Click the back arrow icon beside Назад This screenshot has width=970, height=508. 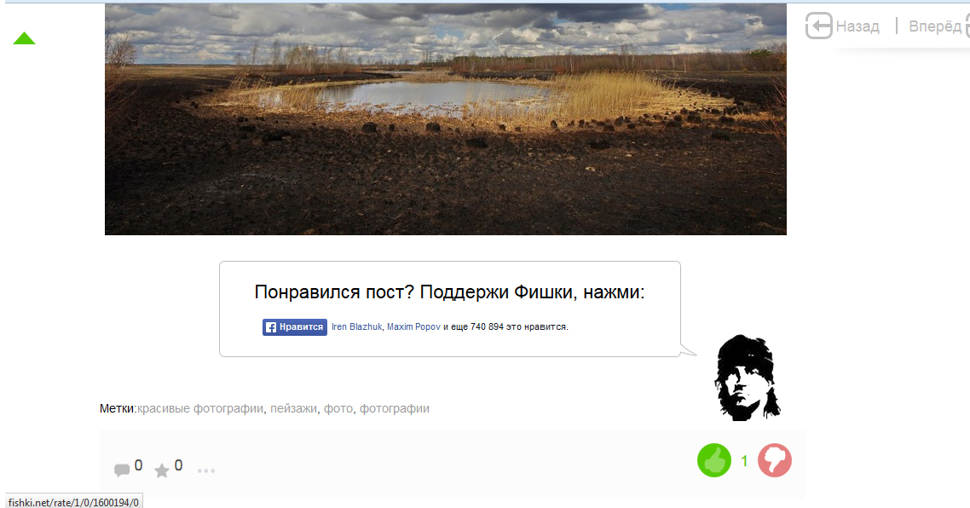818,26
